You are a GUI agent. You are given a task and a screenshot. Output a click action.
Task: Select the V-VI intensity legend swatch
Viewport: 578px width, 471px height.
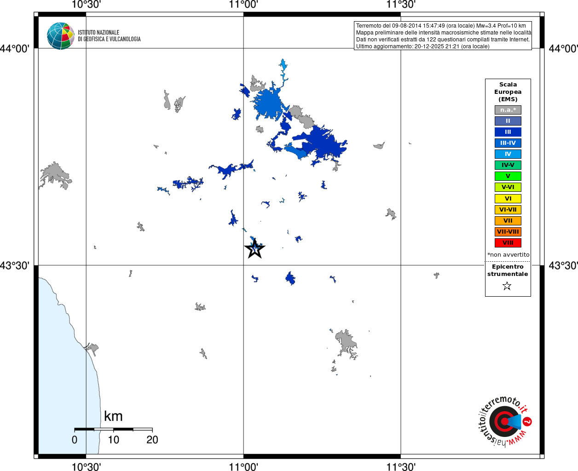click(508, 187)
